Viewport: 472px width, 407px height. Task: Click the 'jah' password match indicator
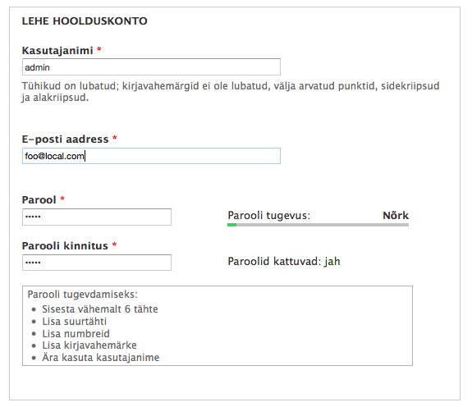[x=332, y=262]
